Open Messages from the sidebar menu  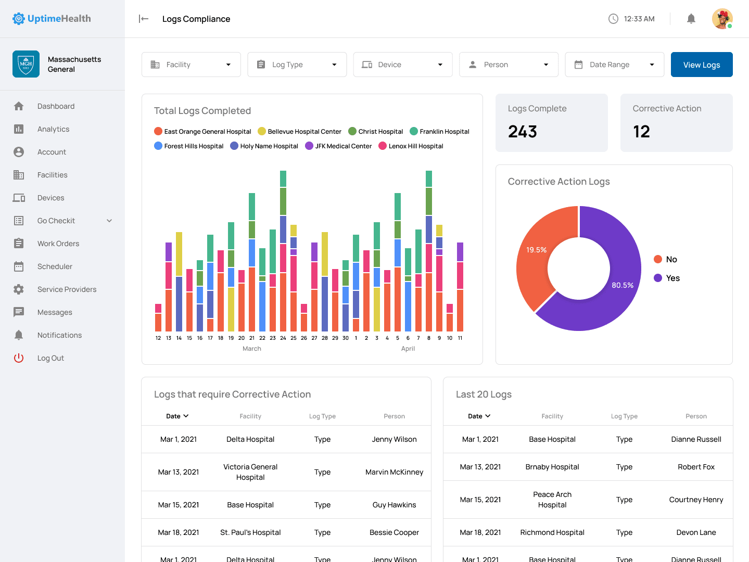coord(55,312)
